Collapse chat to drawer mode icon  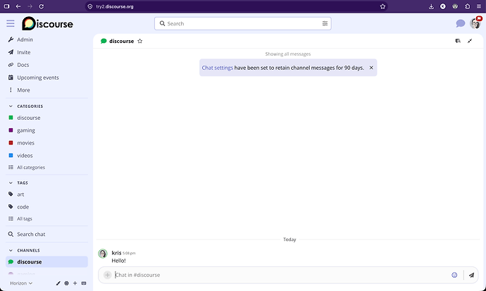click(470, 41)
